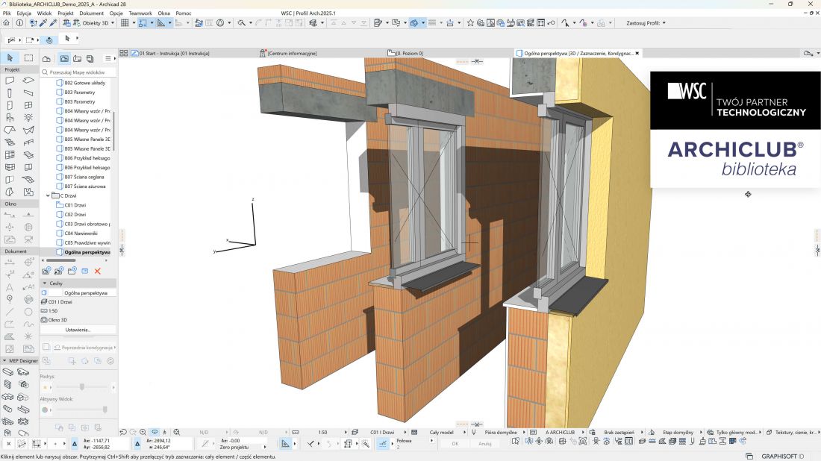Toggle the orbit mode button
The height and width of the screenshot is (461, 821).
click(x=154, y=432)
